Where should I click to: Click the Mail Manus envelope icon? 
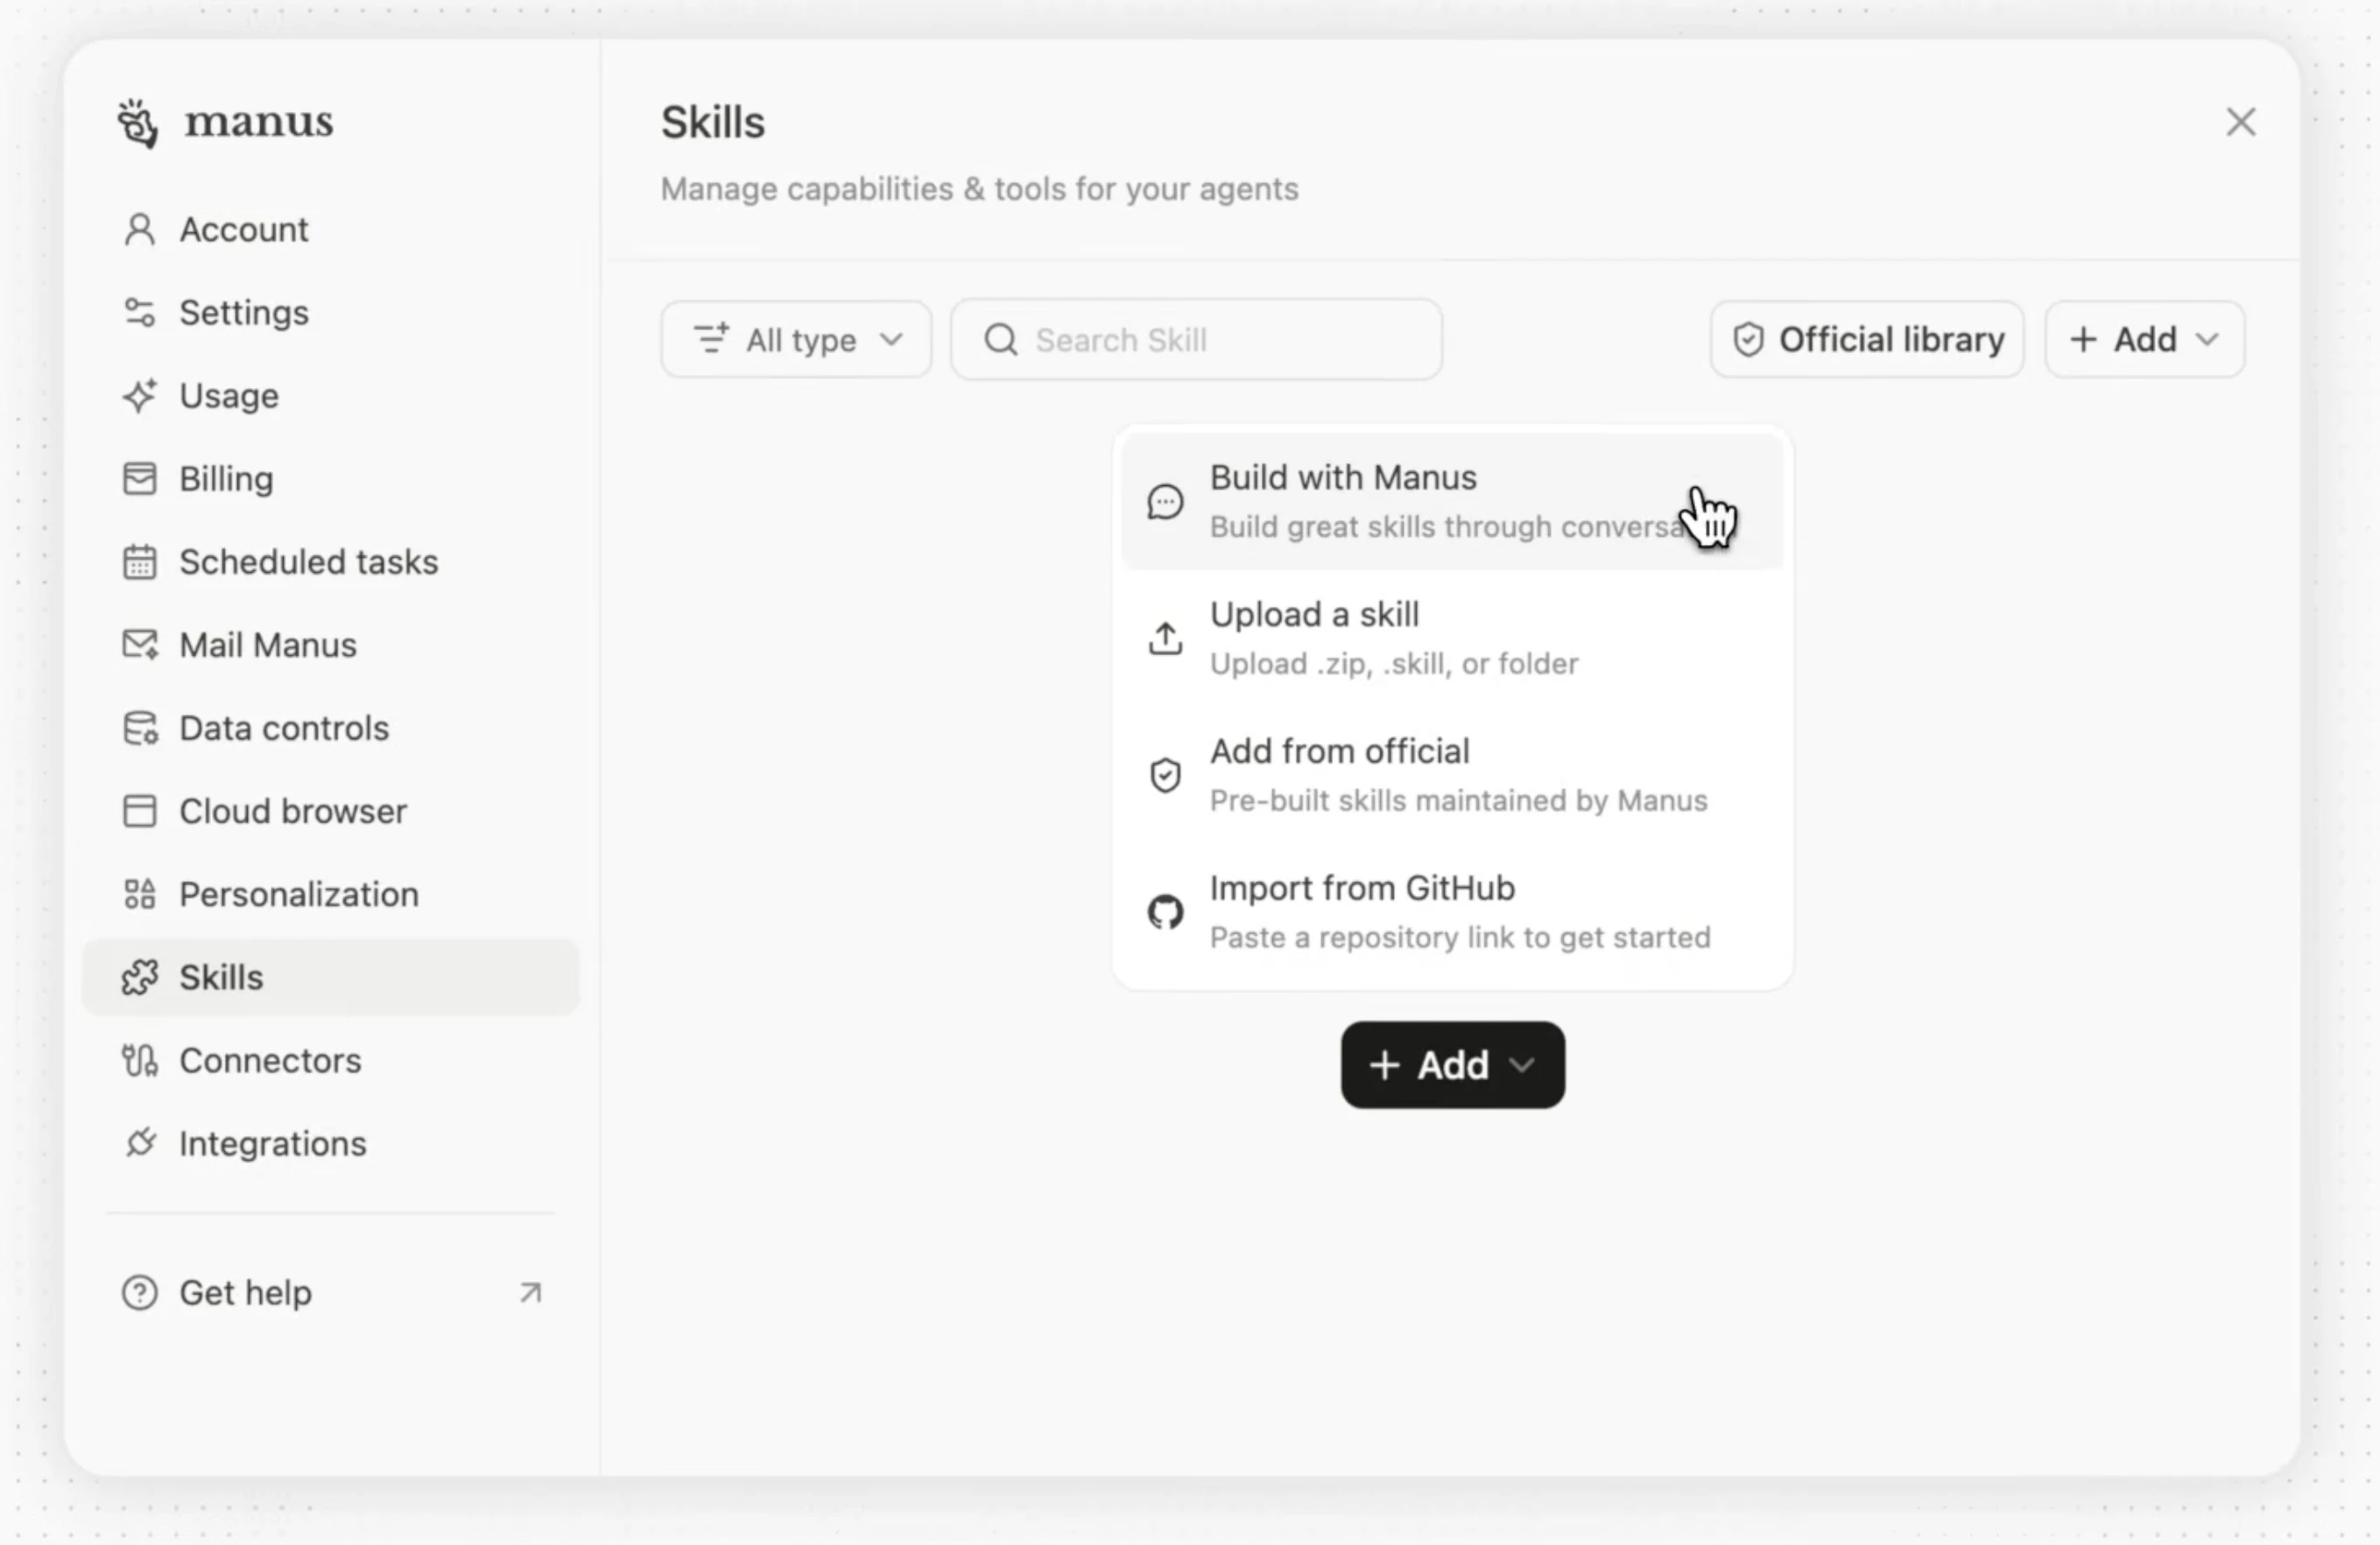pyautogui.click(x=139, y=644)
